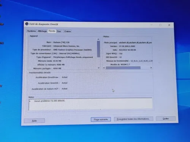Click Niveaux de fonctionnalité value
Viewport: 190px width, 142px height.
click(141, 61)
